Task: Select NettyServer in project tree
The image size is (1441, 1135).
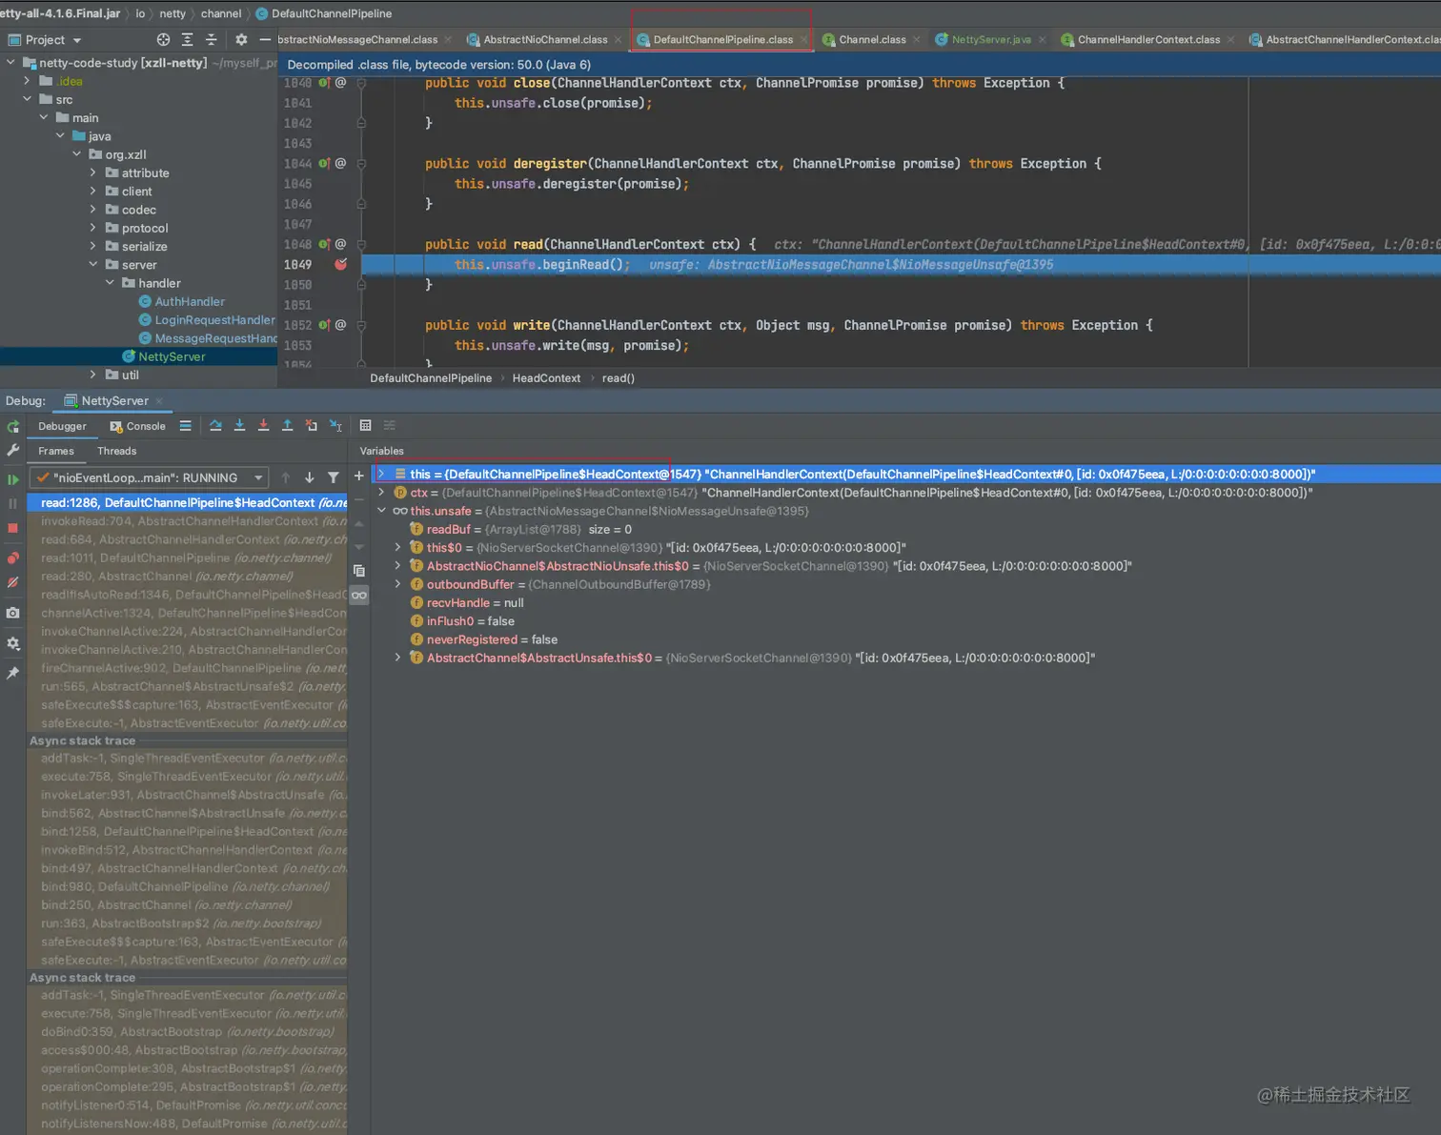Action: click(x=172, y=357)
